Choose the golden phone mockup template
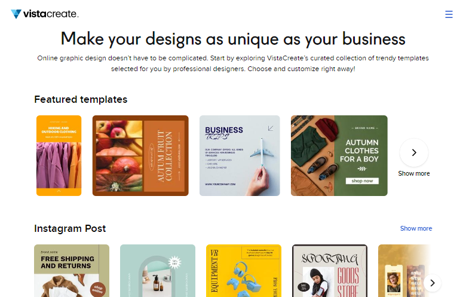The image size is (466, 297). 404,271
